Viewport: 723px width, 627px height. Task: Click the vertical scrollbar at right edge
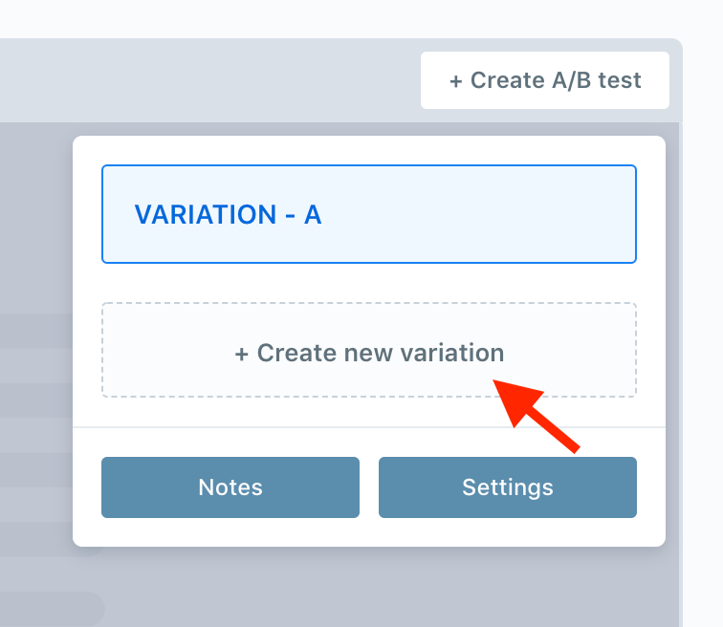[x=681, y=373]
